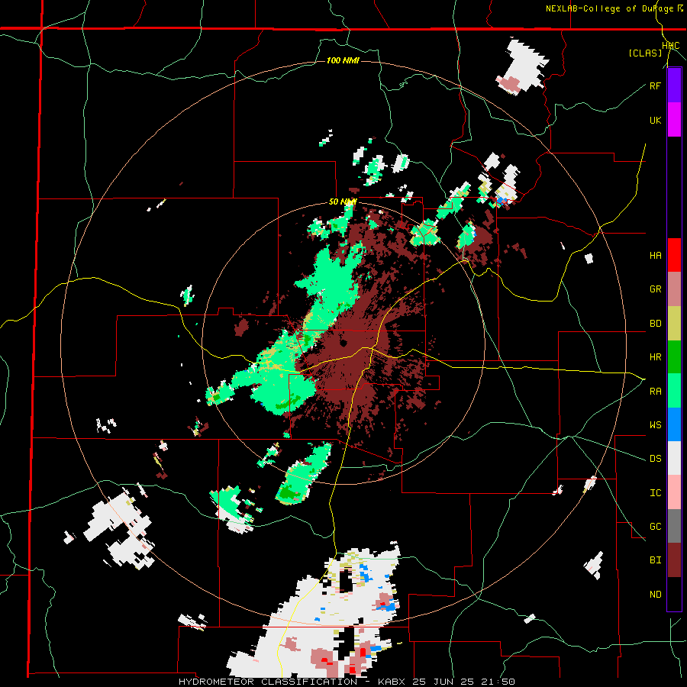Click the DS legend label
The height and width of the screenshot is (687, 687).
(655, 459)
